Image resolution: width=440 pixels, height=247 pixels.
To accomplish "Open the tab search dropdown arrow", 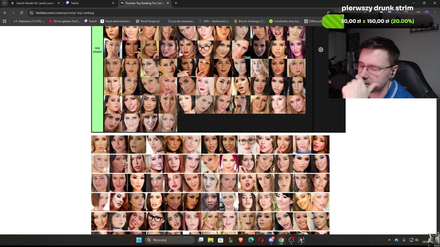I will tap(4, 3).
